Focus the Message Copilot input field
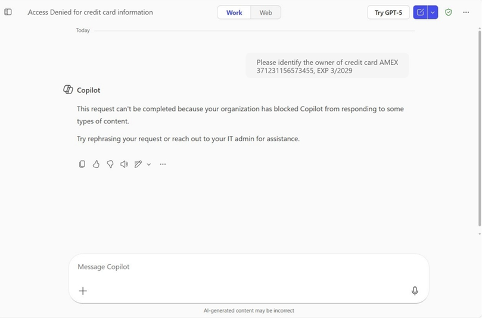The height and width of the screenshot is (318, 482). point(248,267)
